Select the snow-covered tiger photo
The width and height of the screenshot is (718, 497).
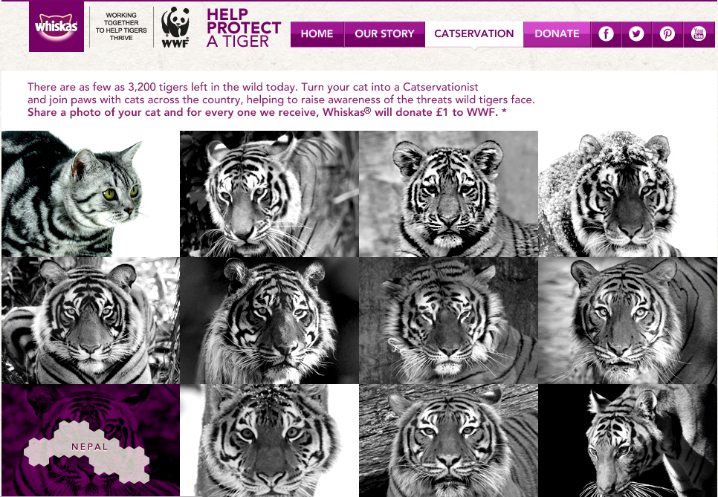pos(628,194)
